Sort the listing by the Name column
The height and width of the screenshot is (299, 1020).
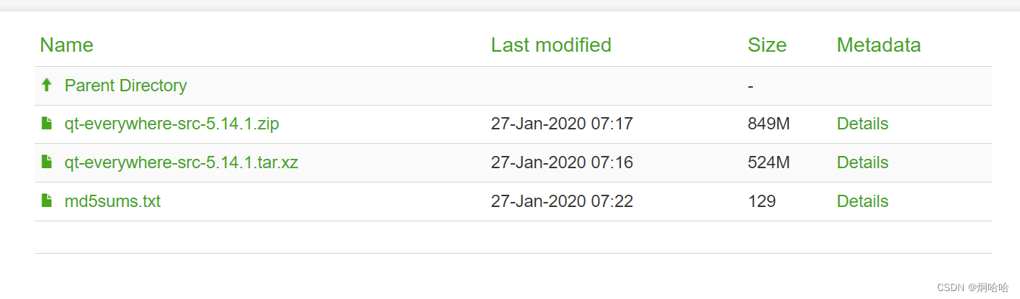click(66, 45)
